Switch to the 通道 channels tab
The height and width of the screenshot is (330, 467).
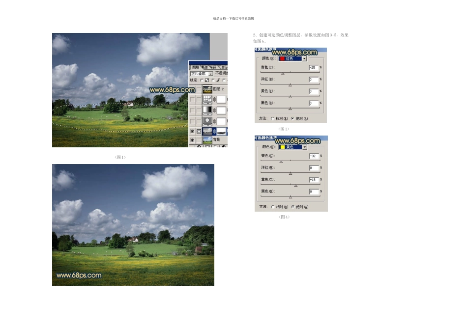pos(205,67)
